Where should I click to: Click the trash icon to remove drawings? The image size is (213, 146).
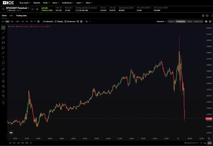point(3,103)
